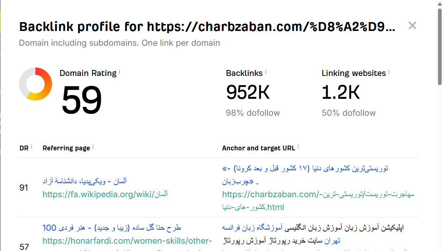The width and height of the screenshot is (442, 251).
Task: Click the 1.2K linking websites count
Action: (x=340, y=93)
